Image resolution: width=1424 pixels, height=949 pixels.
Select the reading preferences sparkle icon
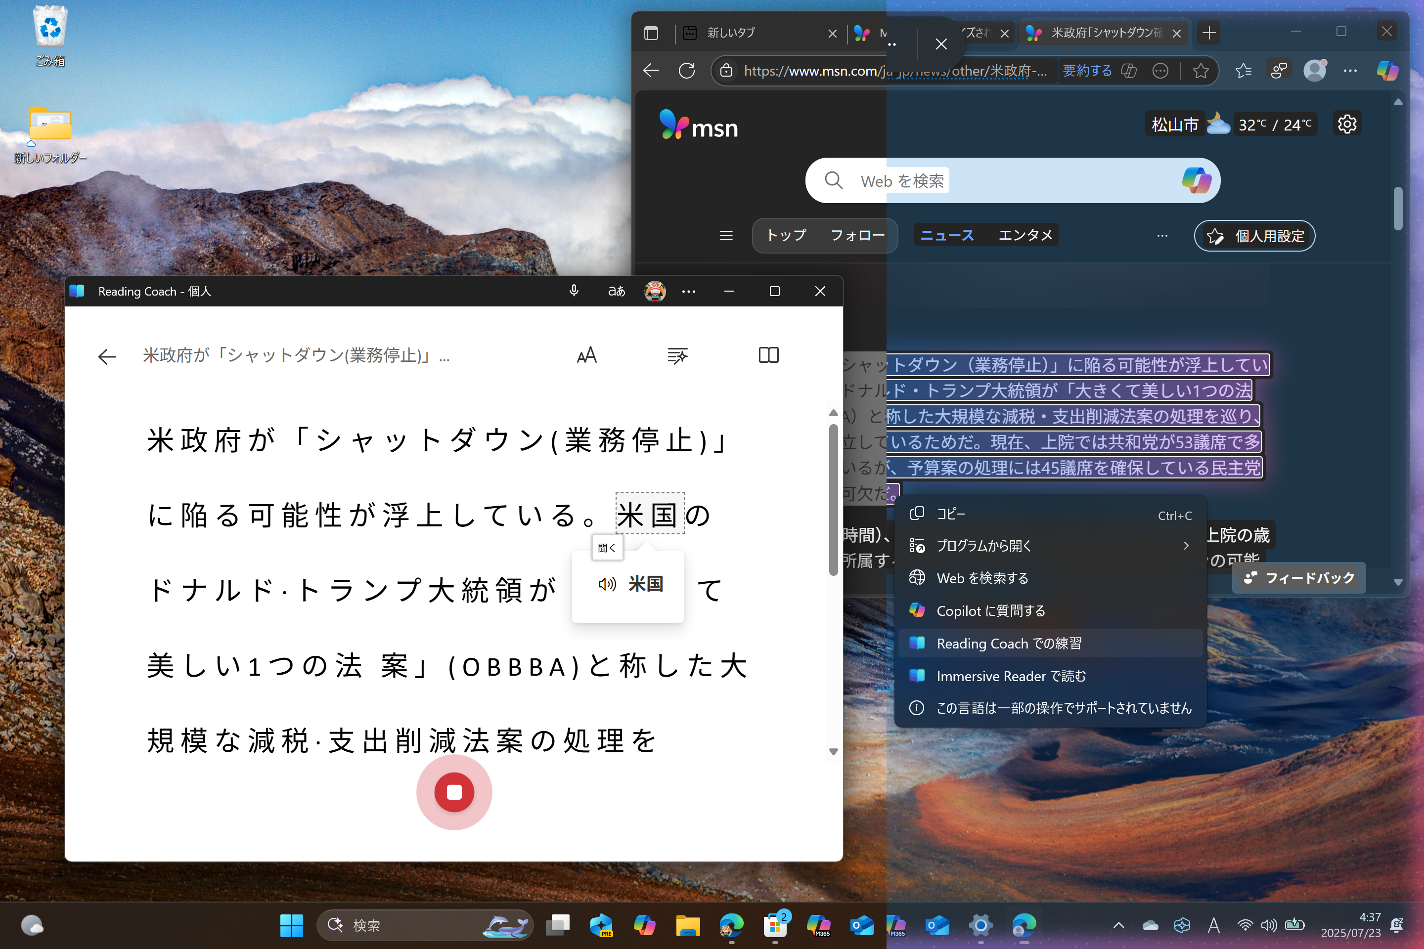677,356
